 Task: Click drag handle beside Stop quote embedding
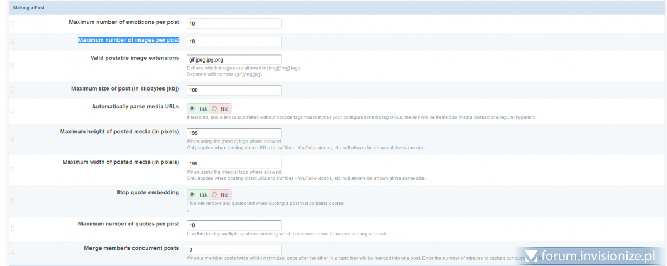coord(12,200)
